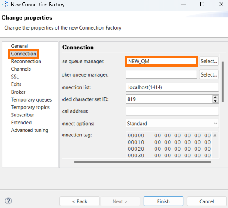Click the base queue manager field NEW_QM

(161, 61)
